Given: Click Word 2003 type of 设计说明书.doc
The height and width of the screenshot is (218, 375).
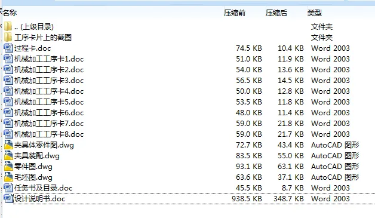Looking at the screenshot, I should 331,199.
